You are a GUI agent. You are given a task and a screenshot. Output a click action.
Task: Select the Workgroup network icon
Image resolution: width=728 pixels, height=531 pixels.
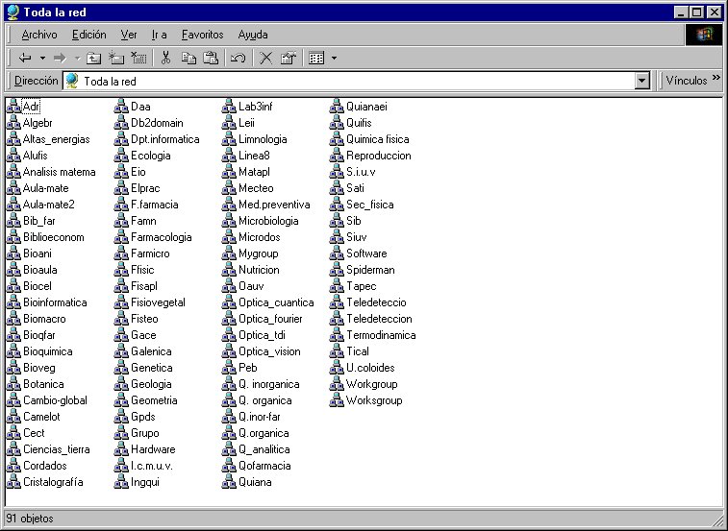tap(337, 384)
